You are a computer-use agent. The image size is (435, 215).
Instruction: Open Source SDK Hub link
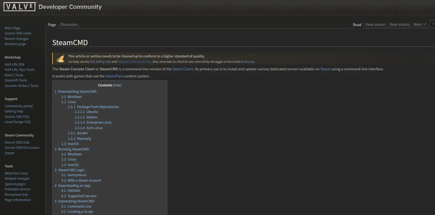pos(17,142)
